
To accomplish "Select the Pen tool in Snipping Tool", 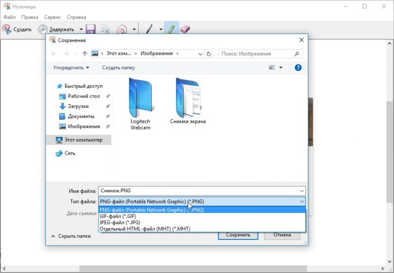I will click(x=149, y=29).
